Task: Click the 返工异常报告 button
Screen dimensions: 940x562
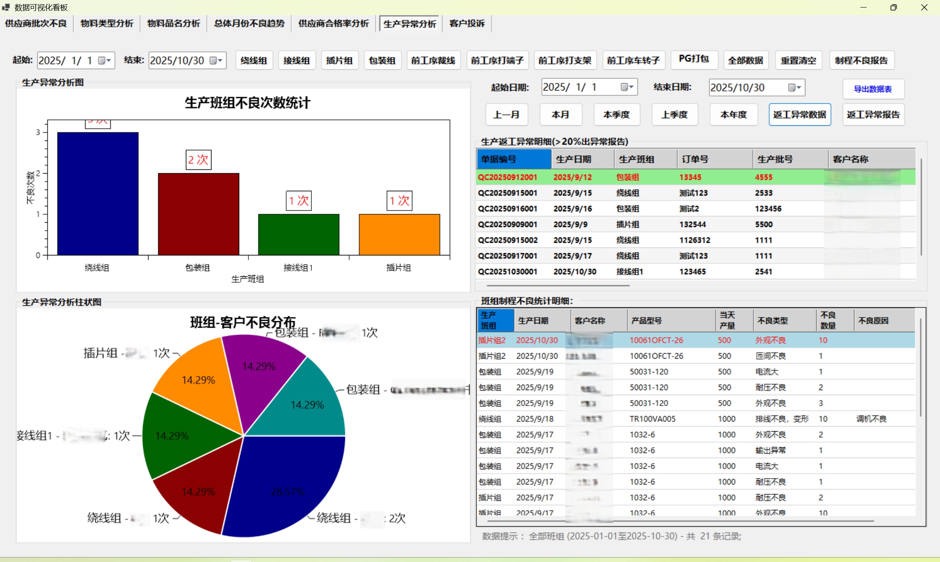Action: (873, 114)
